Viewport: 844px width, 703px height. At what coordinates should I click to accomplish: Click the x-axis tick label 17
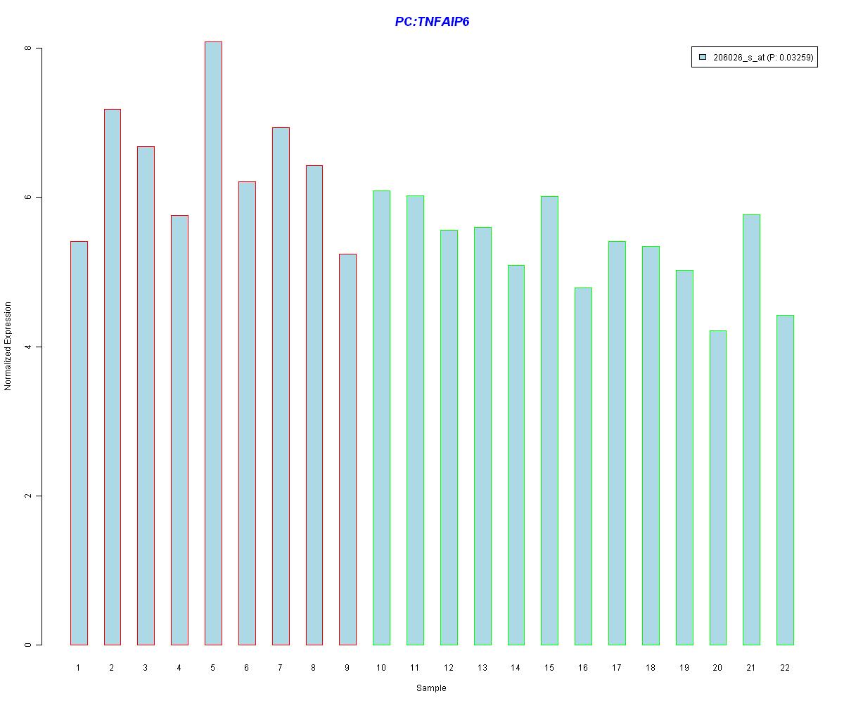tap(617, 668)
